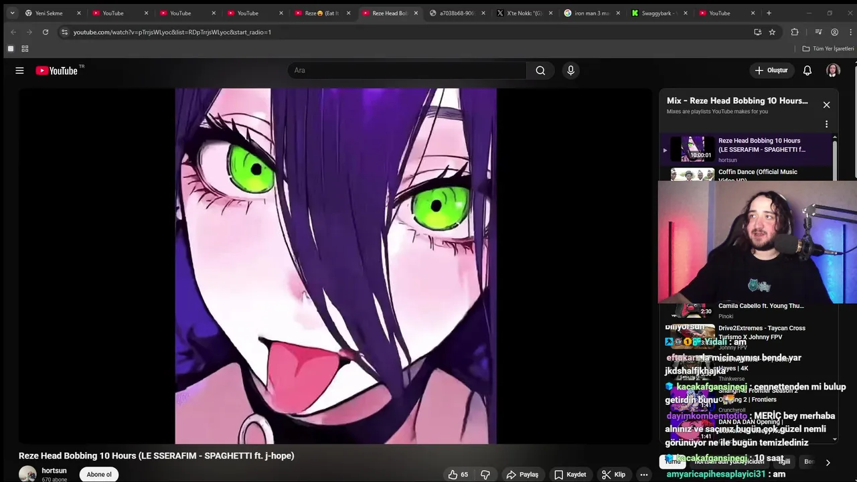The width and height of the screenshot is (857, 482).
Task: Open more actions three-dot menu below video
Action: pyautogui.click(x=644, y=475)
